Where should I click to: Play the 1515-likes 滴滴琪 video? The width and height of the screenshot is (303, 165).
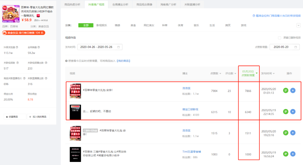click(293, 133)
